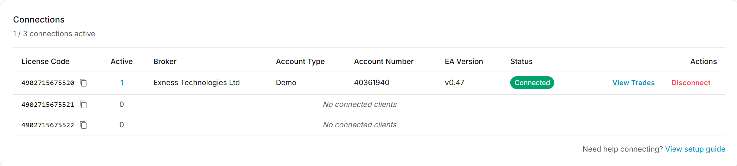Click the EA Version column header
Viewport: 737px width, 166px height.
[464, 62]
